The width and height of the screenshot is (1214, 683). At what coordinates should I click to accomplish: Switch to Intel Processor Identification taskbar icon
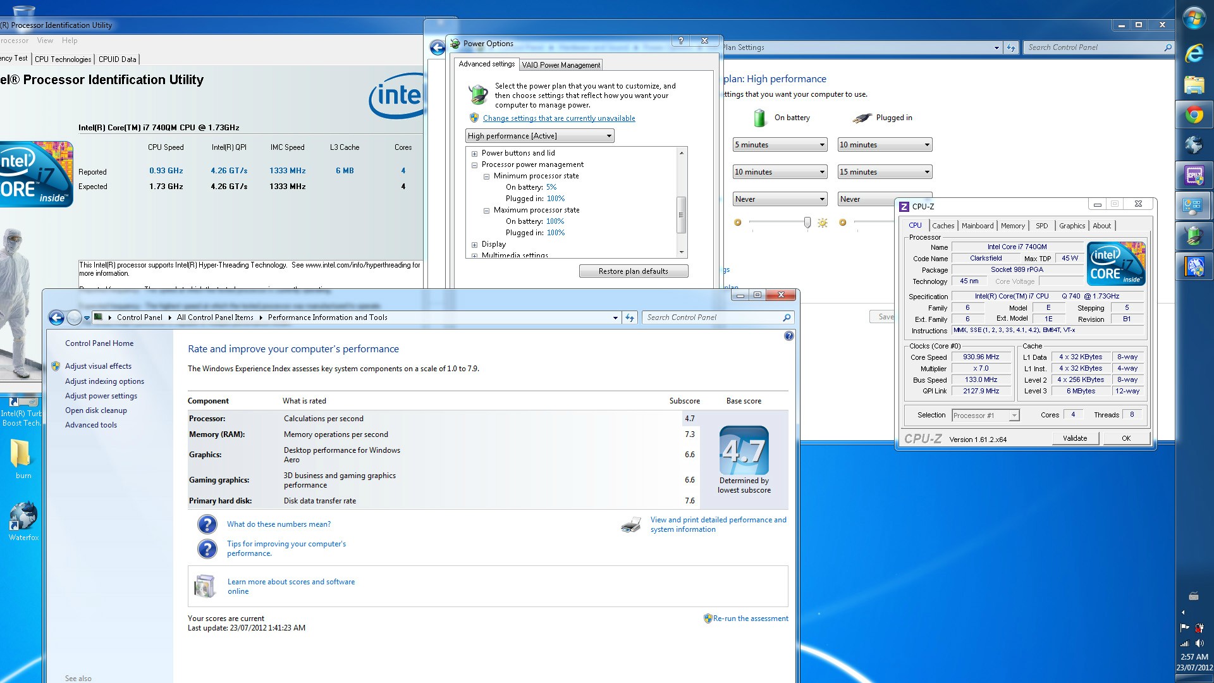(x=1194, y=266)
